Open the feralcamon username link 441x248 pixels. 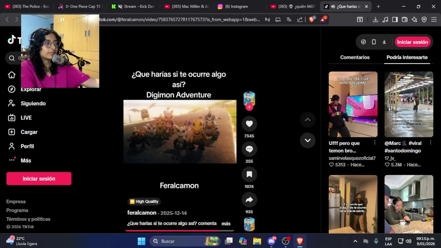142,213
